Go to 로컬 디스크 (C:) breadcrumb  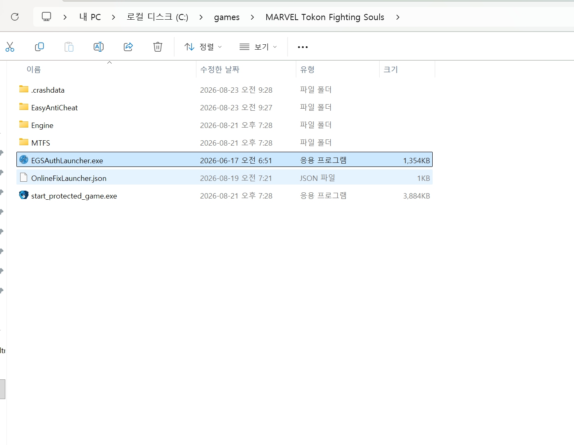157,17
